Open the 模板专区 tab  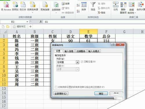19,26
